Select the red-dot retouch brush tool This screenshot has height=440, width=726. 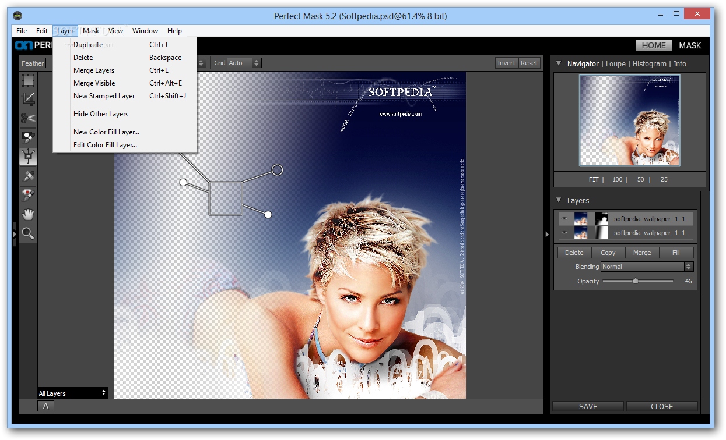coord(28,194)
